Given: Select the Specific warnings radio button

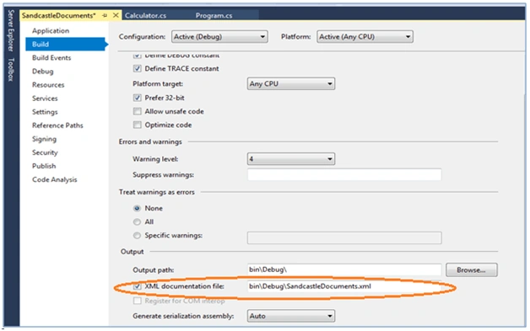Looking at the screenshot, I should pos(137,235).
